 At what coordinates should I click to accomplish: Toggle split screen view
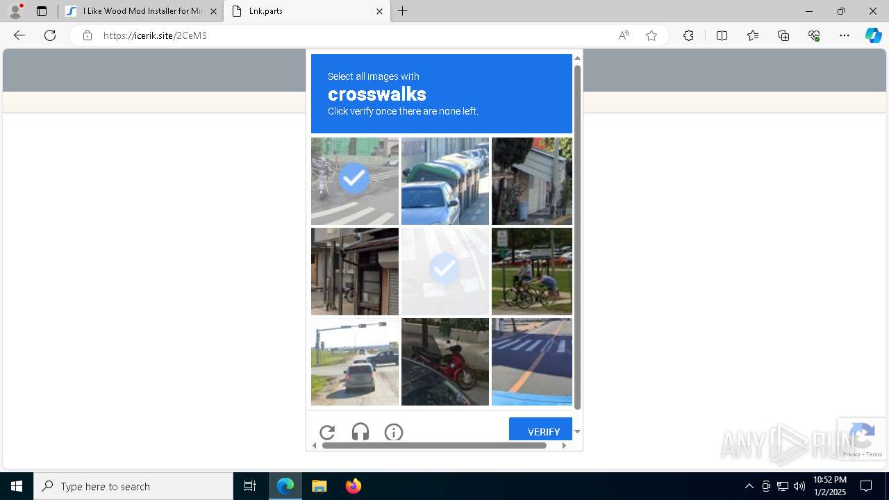722,35
